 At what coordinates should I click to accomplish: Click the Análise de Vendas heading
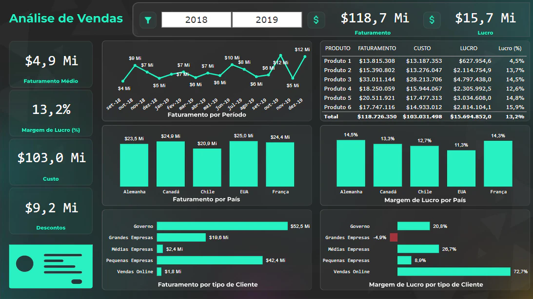click(x=66, y=19)
